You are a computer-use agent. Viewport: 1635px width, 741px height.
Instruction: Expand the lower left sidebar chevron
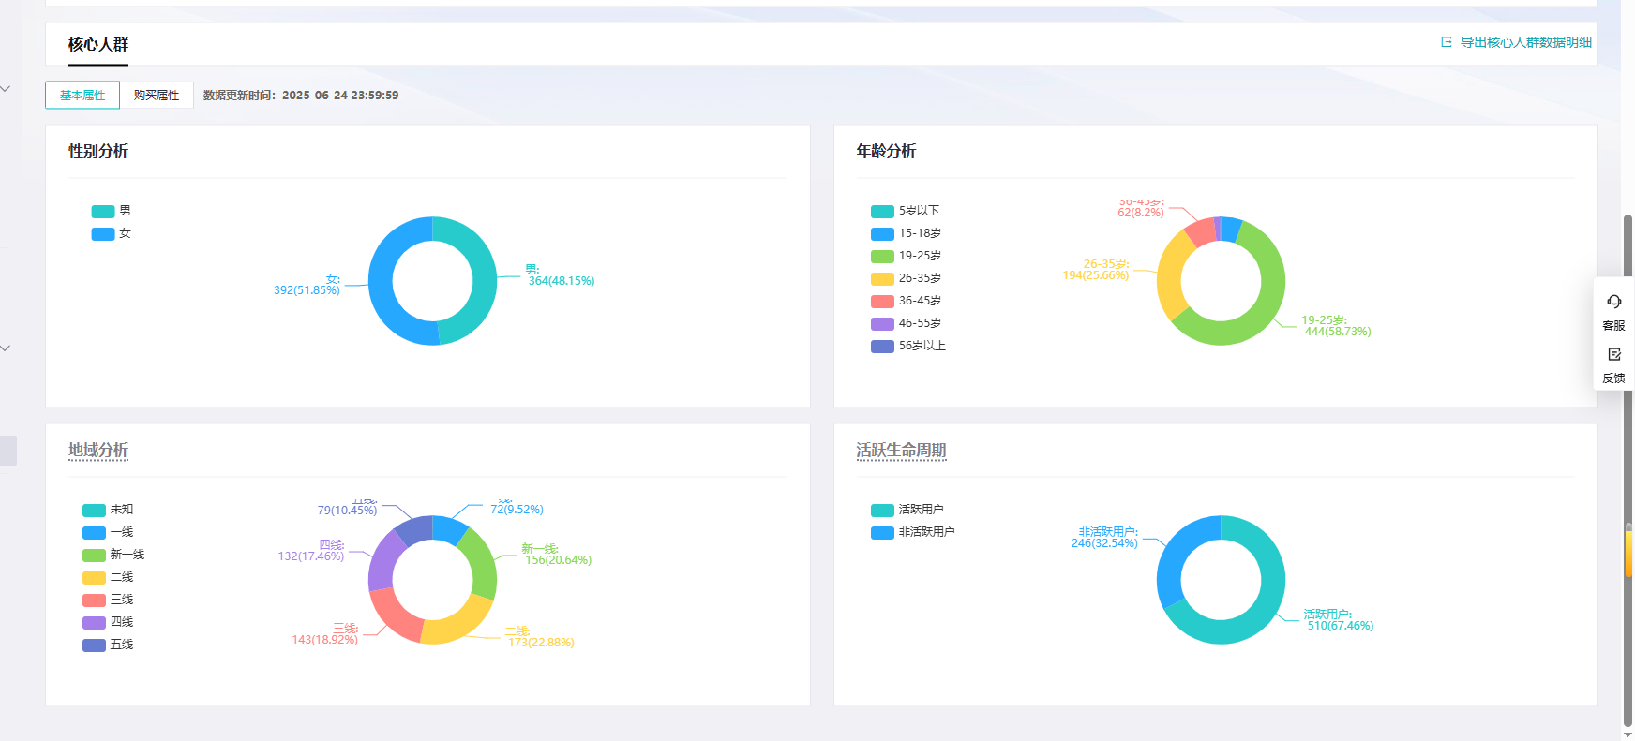6,348
